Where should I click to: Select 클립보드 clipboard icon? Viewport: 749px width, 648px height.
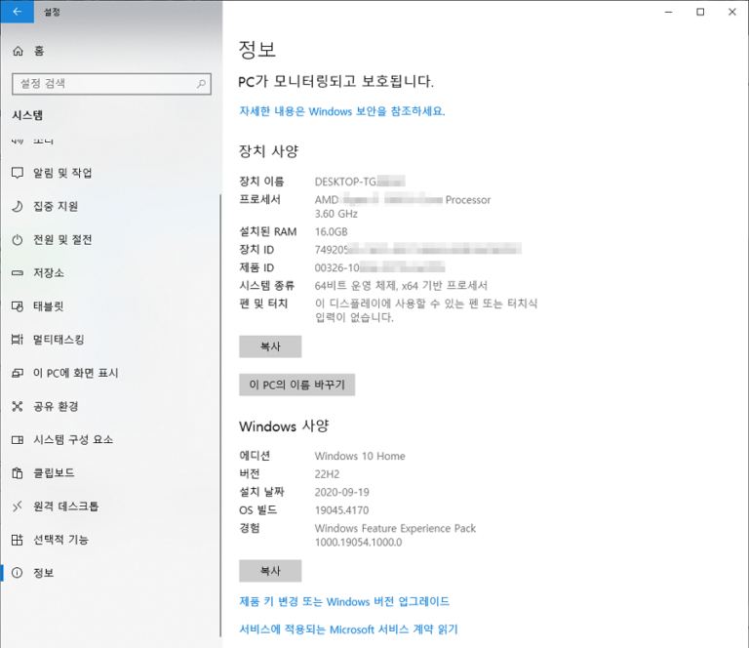tap(18, 473)
